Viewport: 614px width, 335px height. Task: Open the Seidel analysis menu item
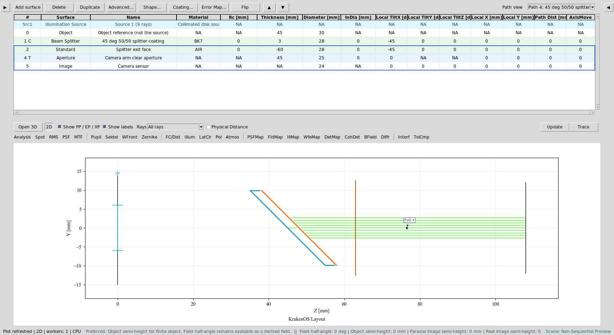[x=112, y=137]
